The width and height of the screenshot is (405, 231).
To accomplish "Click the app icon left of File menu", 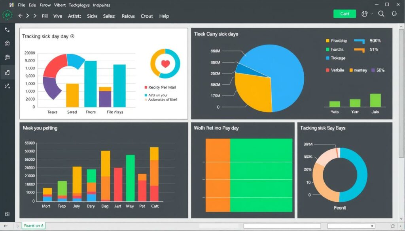I will pos(11,5).
